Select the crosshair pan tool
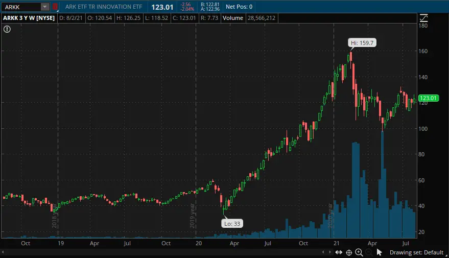This screenshot has width=449, height=258. 349,252
